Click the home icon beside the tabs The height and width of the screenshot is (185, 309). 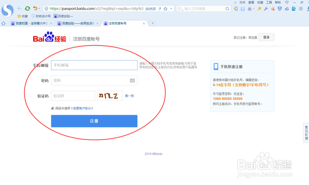(3, 23)
